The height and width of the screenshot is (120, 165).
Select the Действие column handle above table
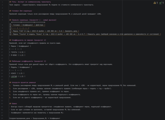pos(40,22)
